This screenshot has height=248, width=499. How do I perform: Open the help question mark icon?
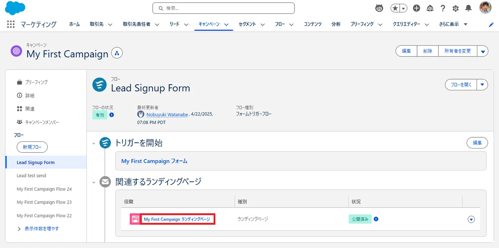point(443,8)
